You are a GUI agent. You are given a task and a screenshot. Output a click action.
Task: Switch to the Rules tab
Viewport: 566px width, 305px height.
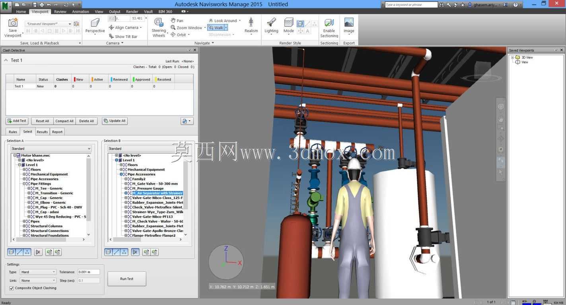pos(13,132)
